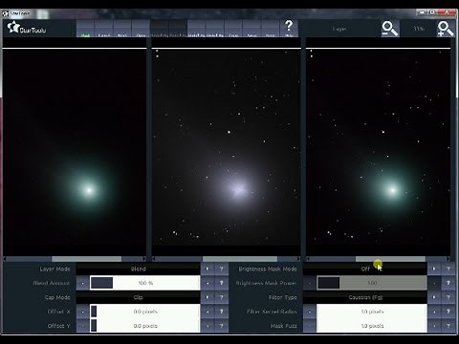Show help for Brightness Mask Mode

click(x=448, y=269)
